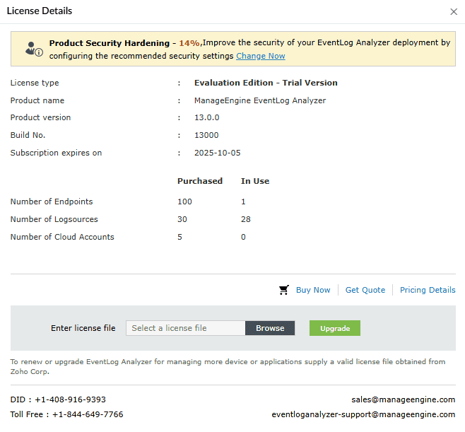Image resolution: width=465 pixels, height=432 pixels.
Task: Open the Change Now security settings link
Action: 260,56
